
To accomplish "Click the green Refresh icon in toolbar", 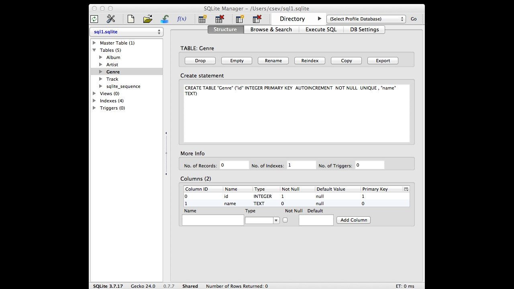I will click(94, 19).
